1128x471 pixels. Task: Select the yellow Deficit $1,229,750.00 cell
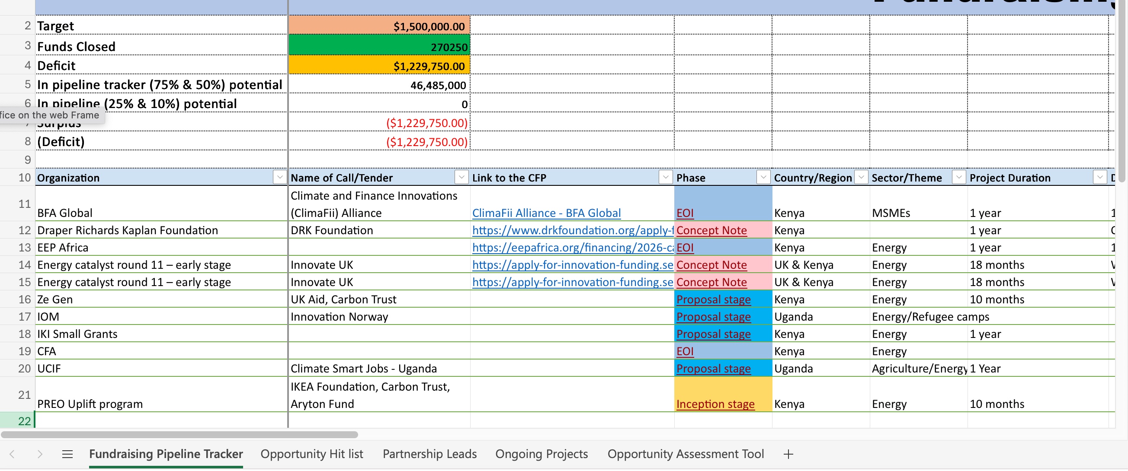(x=379, y=65)
